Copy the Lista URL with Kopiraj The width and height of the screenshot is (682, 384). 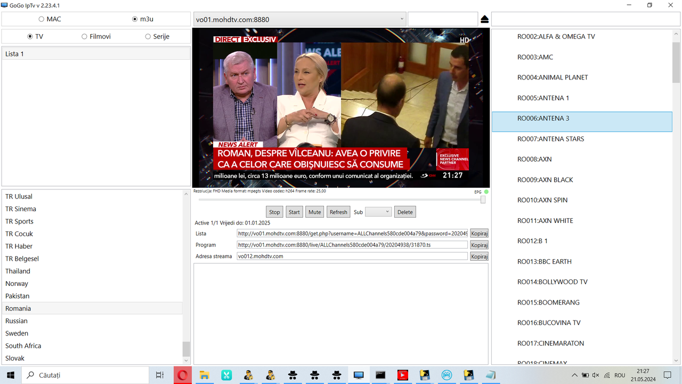pyautogui.click(x=480, y=234)
